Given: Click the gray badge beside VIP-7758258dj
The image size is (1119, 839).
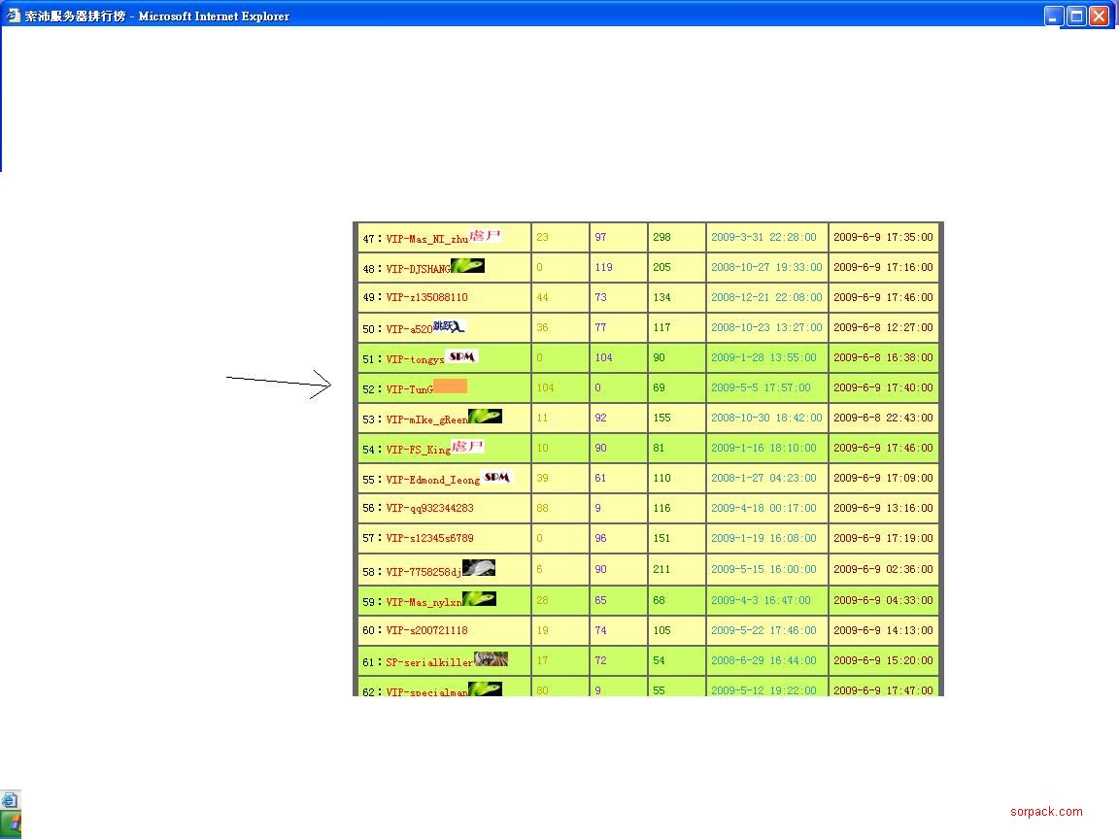Looking at the screenshot, I should coord(478,568).
